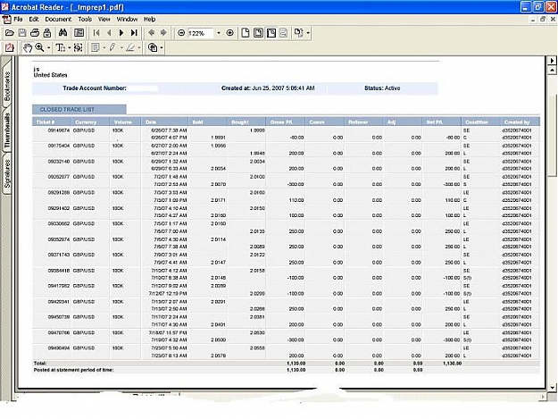Viewport: 558px width, 419px height.
Task: Click the Highlight markup tool icon
Action: (130, 47)
